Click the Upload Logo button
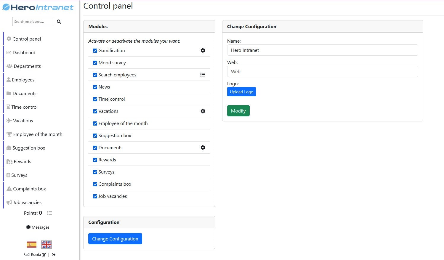444x260 pixels. [241, 92]
